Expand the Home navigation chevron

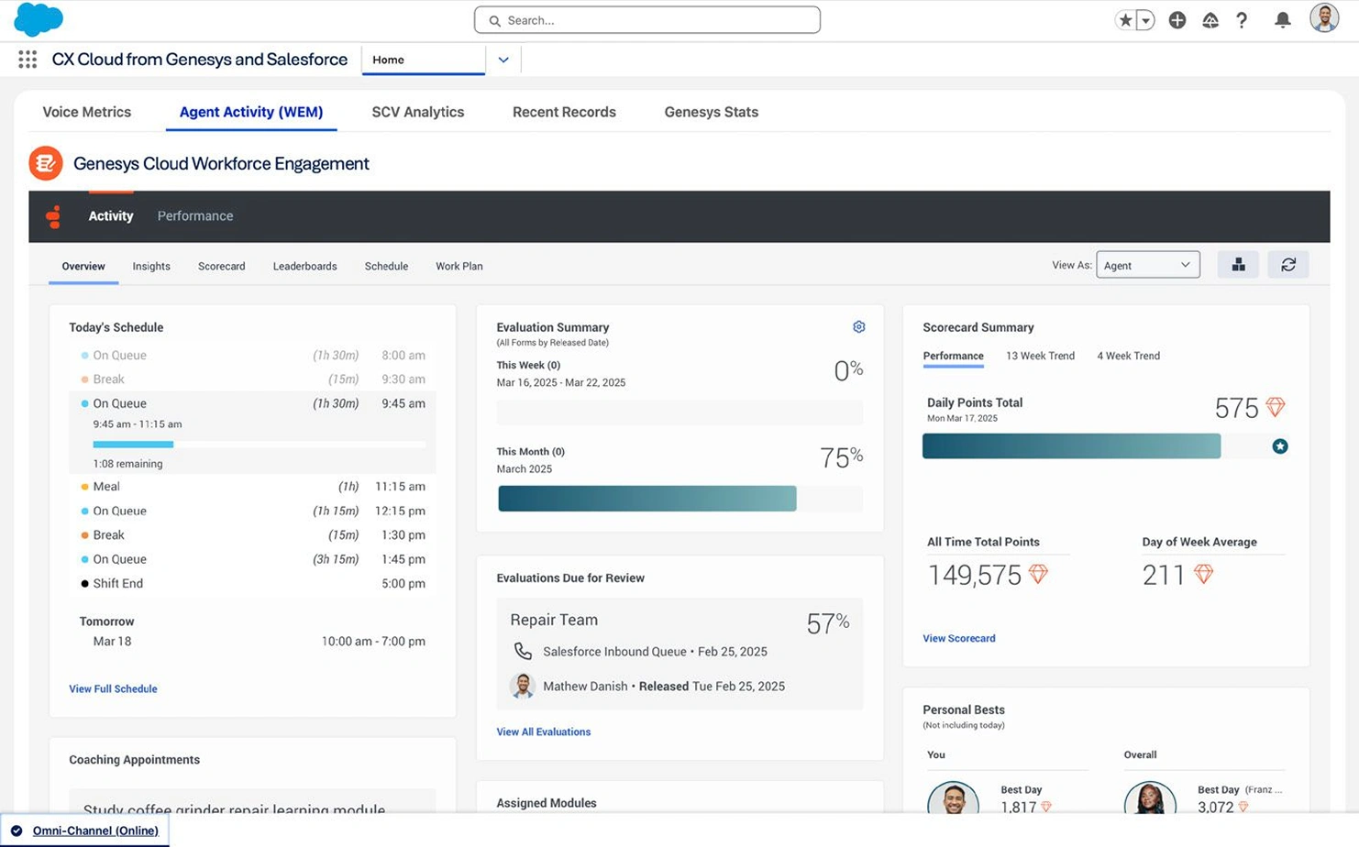pos(503,60)
